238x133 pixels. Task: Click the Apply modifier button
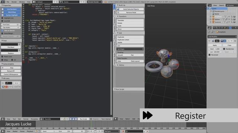pyautogui.click(x=215, y=45)
